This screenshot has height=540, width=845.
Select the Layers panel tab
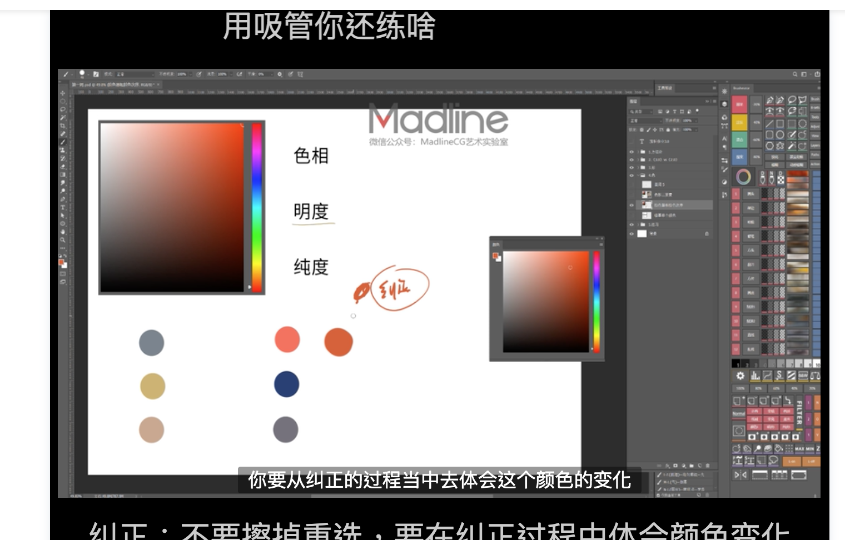point(633,101)
